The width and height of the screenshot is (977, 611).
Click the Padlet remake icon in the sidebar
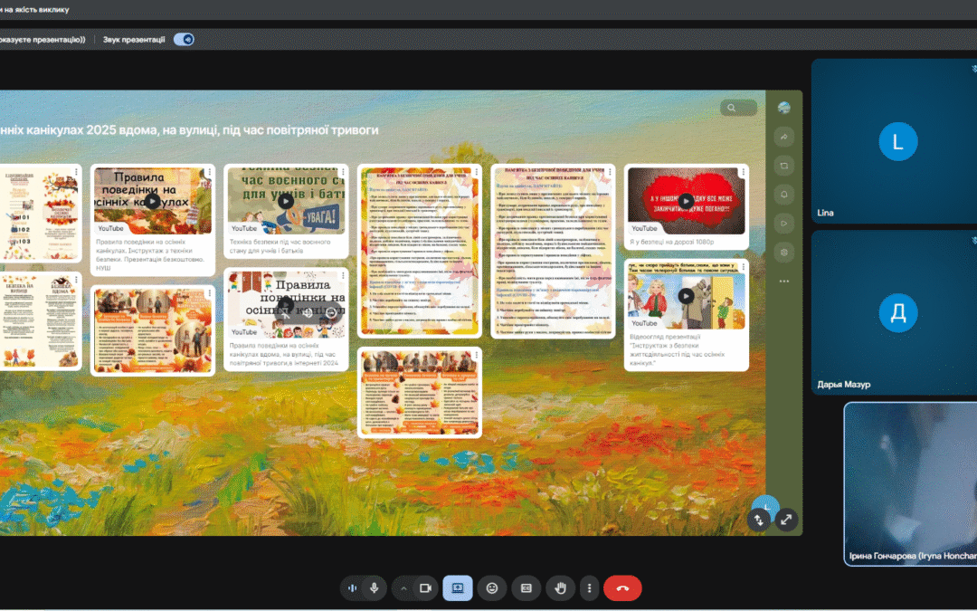coord(783,166)
